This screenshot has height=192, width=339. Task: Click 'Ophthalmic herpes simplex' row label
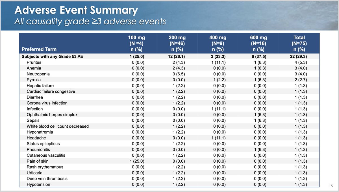pyautogui.click(x=52, y=115)
